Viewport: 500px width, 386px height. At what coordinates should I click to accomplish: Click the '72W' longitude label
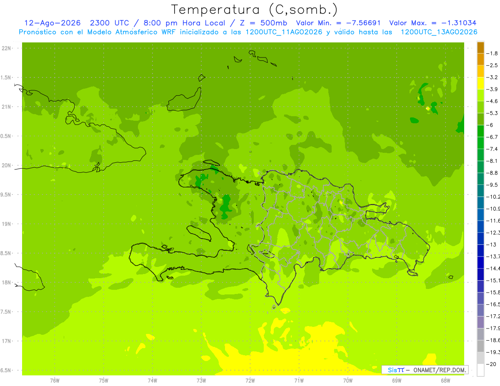pyautogui.click(x=250, y=380)
